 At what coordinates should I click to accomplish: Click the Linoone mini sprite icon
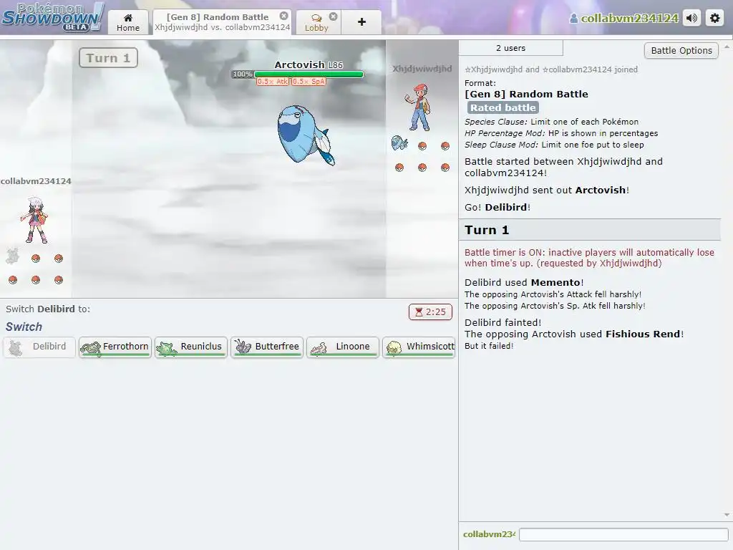tap(319, 349)
